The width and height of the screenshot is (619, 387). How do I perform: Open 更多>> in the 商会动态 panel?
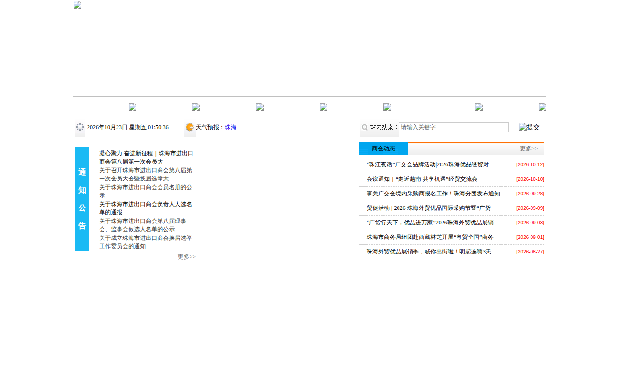click(x=529, y=149)
